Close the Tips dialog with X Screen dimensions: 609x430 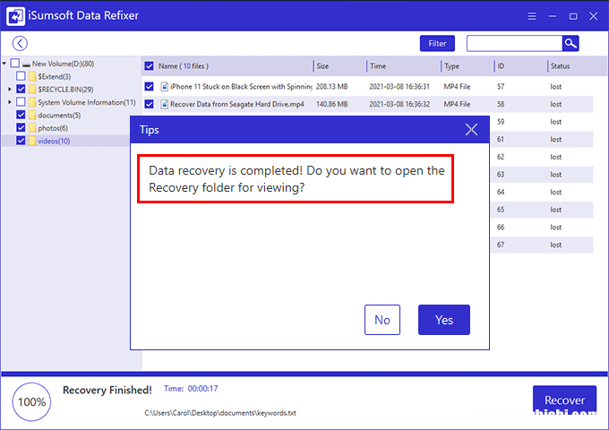tap(471, 129)
